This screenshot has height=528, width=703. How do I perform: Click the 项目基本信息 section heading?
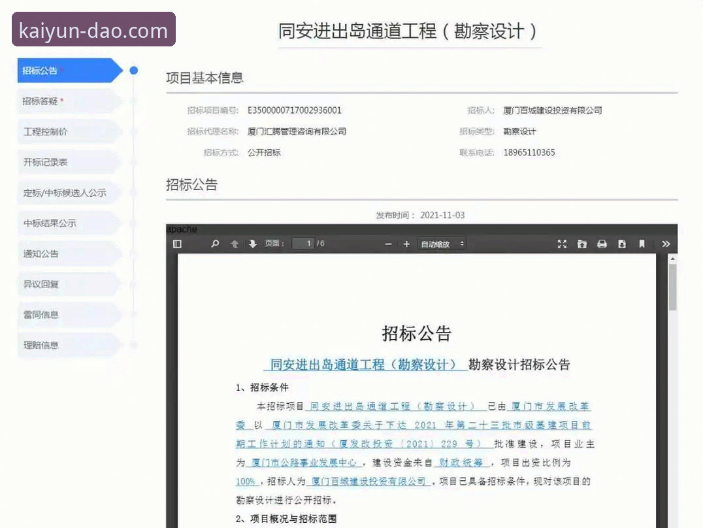point(204,78)
